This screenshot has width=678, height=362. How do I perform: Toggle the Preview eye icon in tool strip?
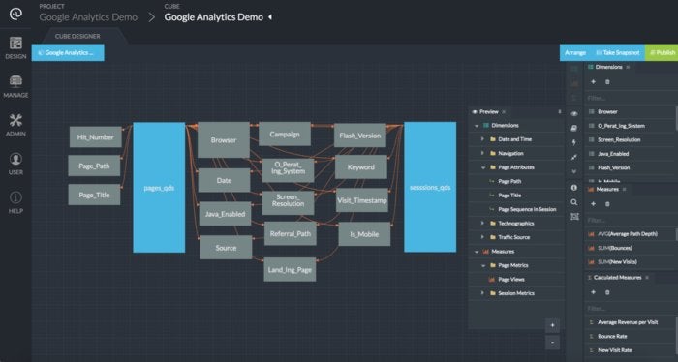574,114
